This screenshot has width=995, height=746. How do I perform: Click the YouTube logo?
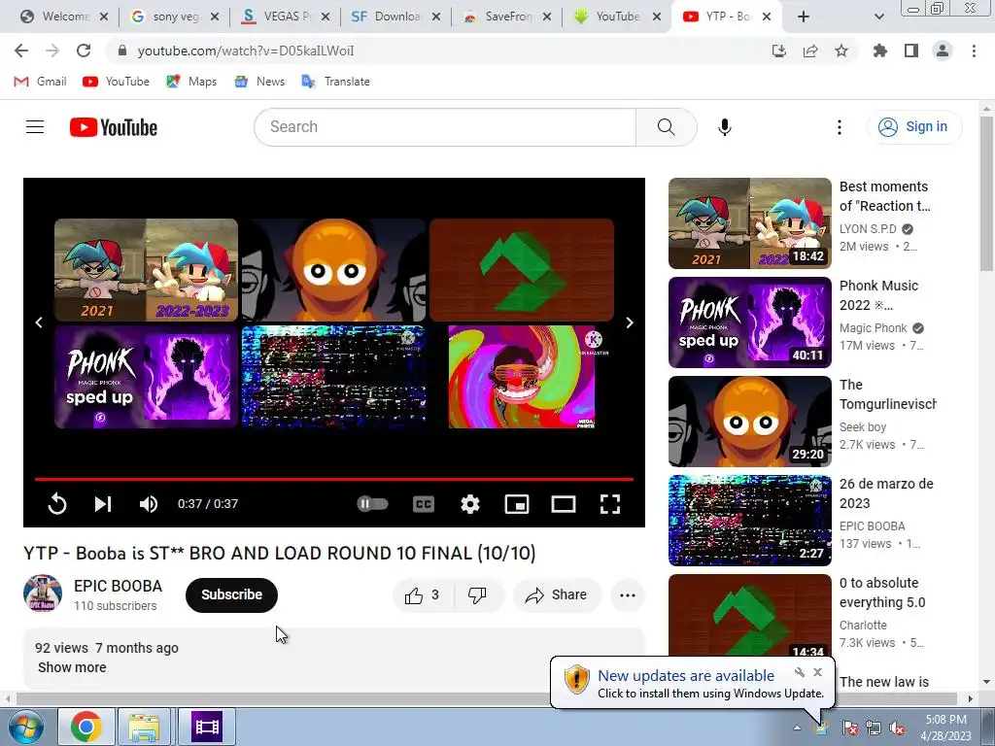tap(114, 127)
